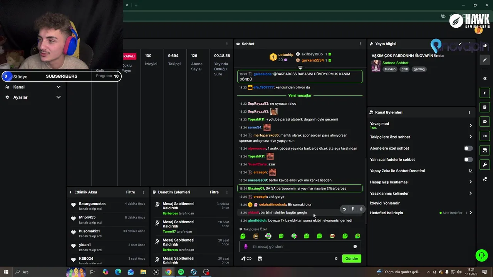Screen dimensions: 493x277
Task: Open Microsoft Edge from the taskbar
Action: 118,272
